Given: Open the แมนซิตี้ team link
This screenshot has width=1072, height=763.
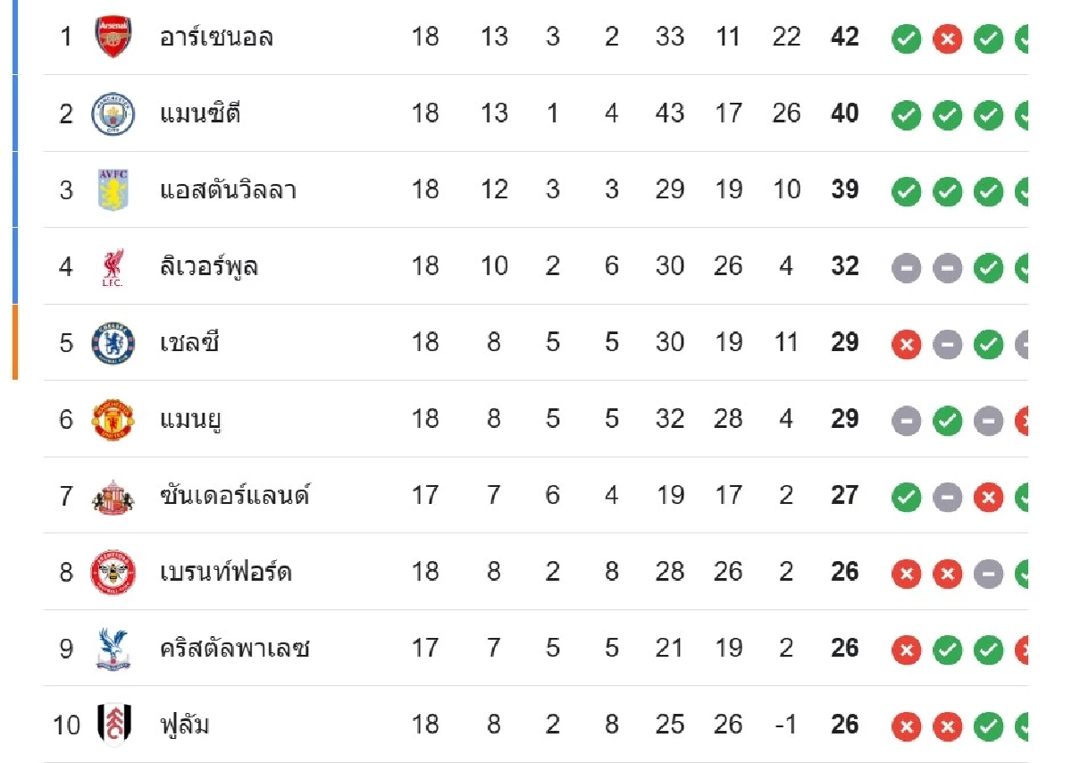Looking at the screenshot, I should [x=200, y=114].
